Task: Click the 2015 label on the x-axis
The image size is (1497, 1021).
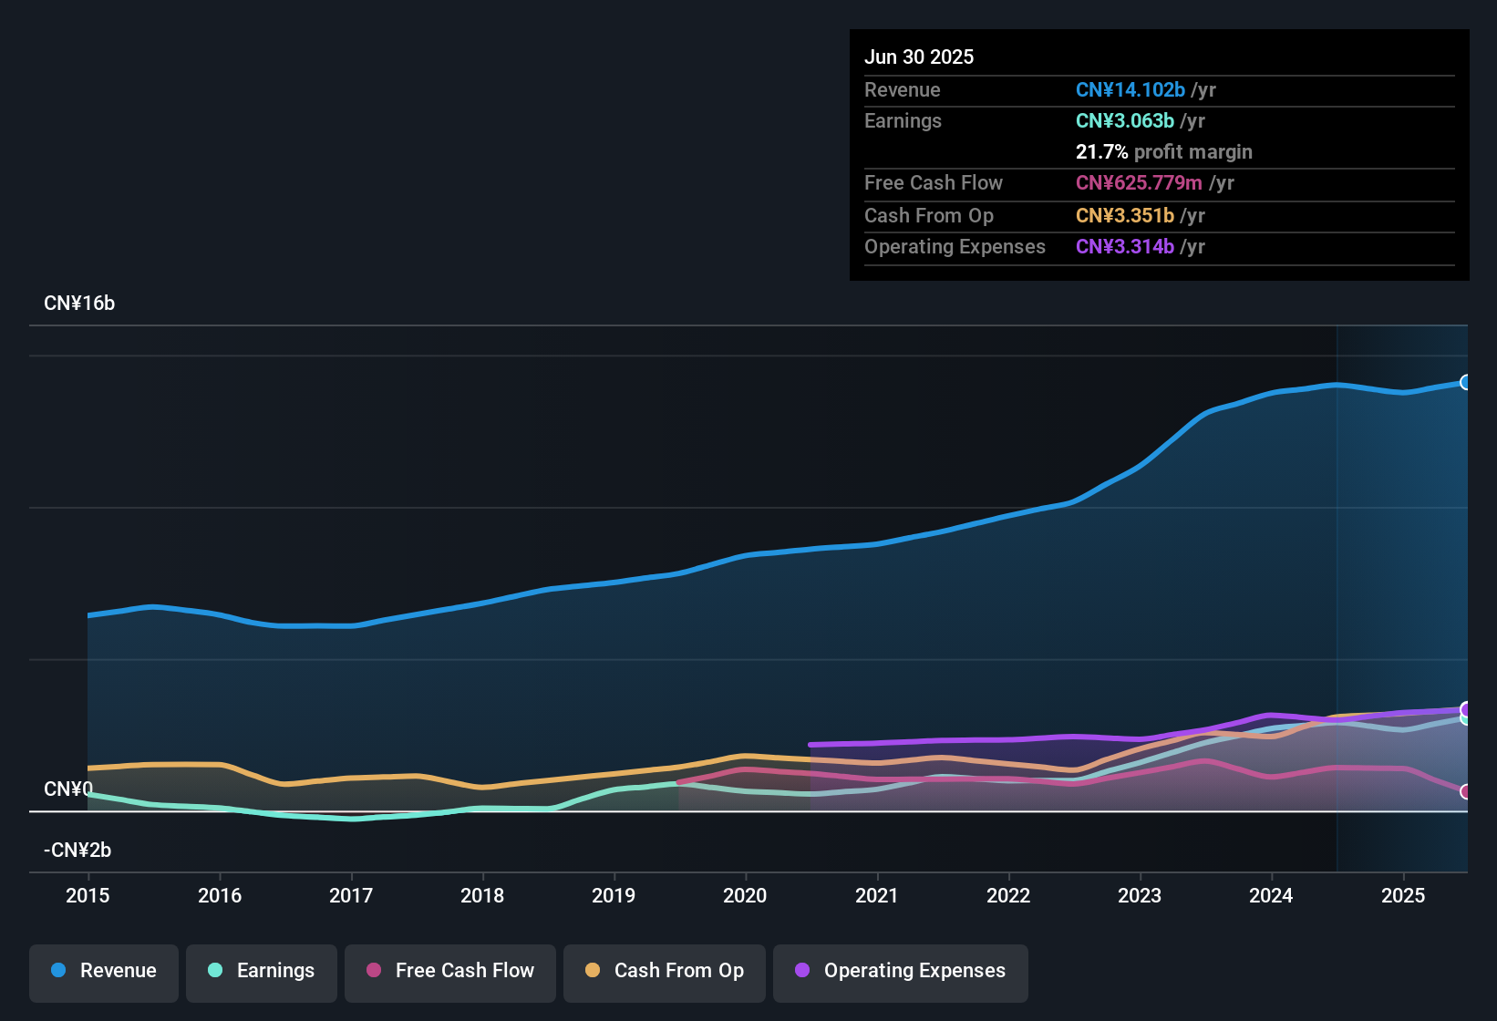Action: [88, 895]
